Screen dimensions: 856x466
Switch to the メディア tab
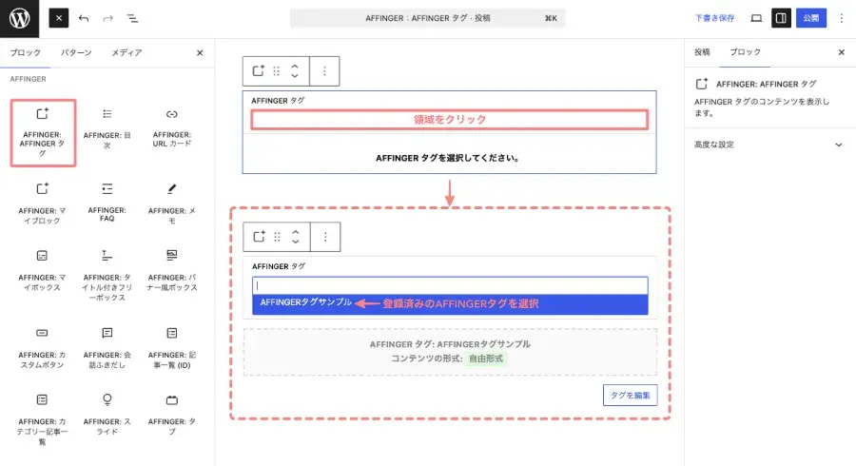click(x=126, y=52)
